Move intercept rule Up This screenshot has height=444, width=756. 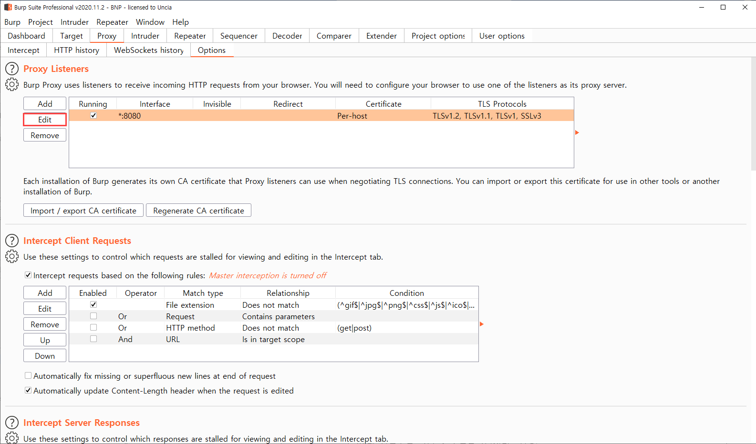pos(45,340)
